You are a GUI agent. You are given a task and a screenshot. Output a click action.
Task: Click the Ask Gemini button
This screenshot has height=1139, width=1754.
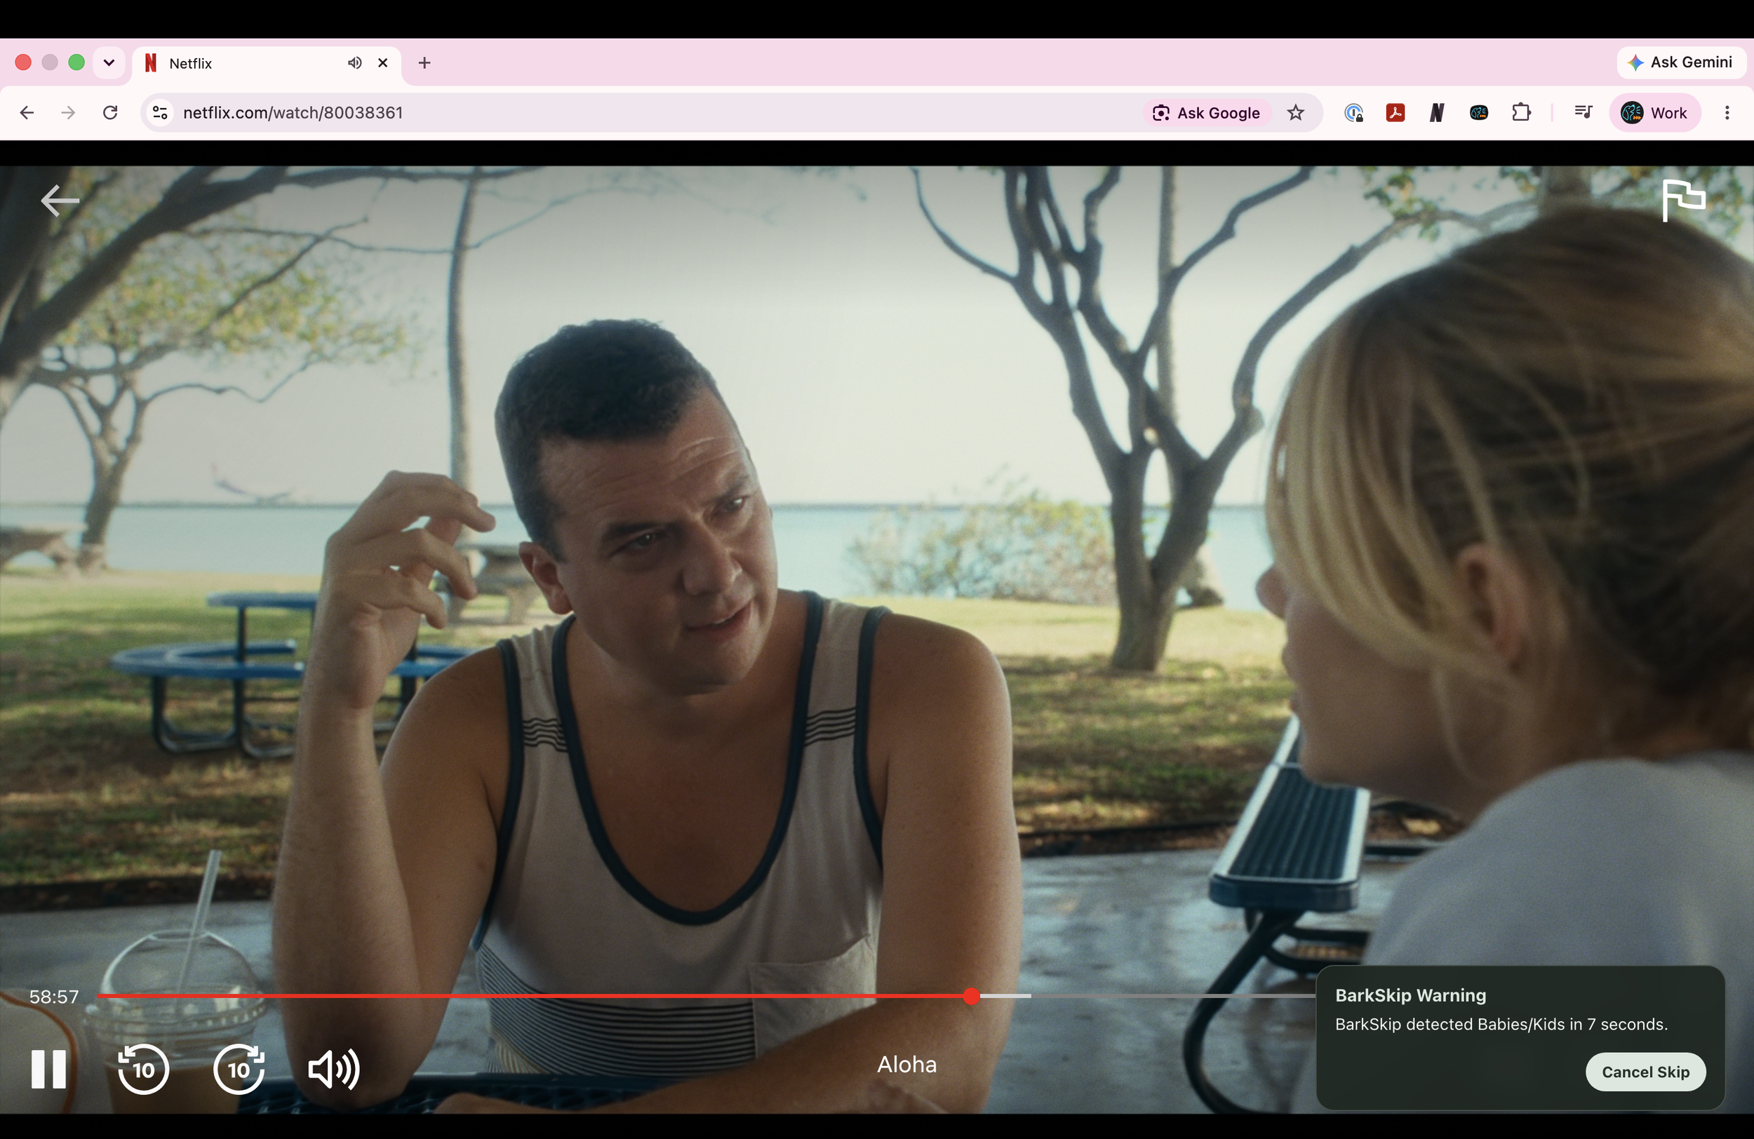[x=1681, y=62]
